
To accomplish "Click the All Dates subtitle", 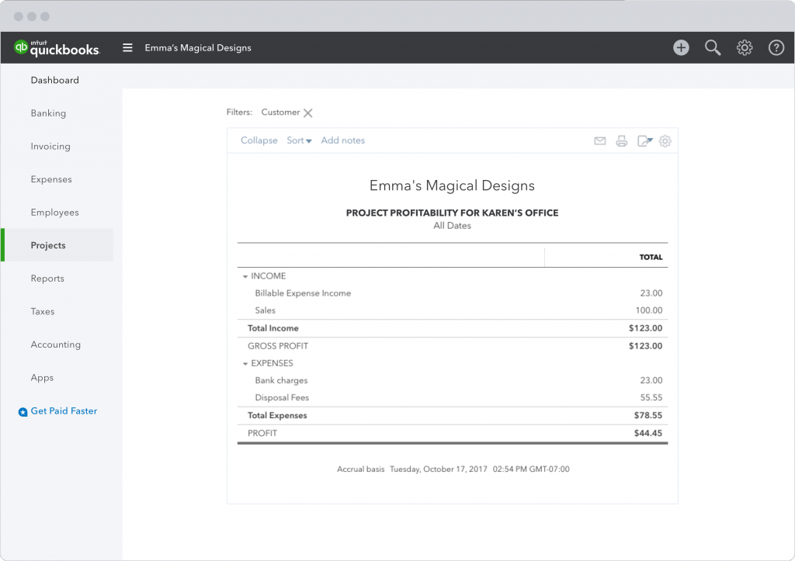I will tap(452, 226).
